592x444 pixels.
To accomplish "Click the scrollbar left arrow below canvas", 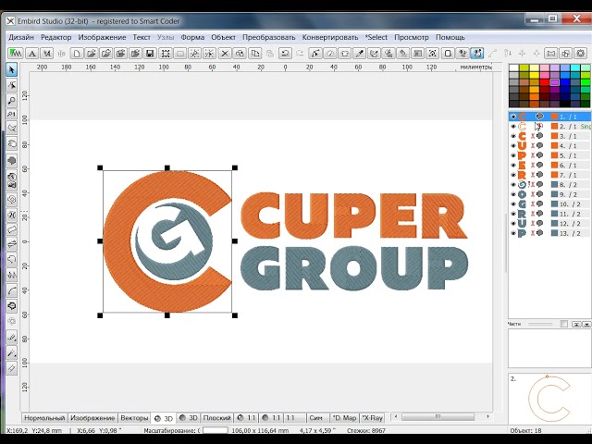I will click(396, 417).
